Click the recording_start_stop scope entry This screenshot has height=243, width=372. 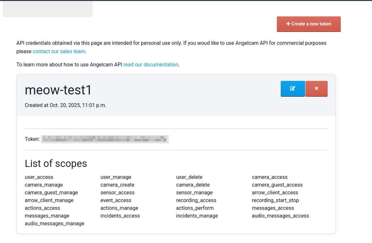pos(275,200)
